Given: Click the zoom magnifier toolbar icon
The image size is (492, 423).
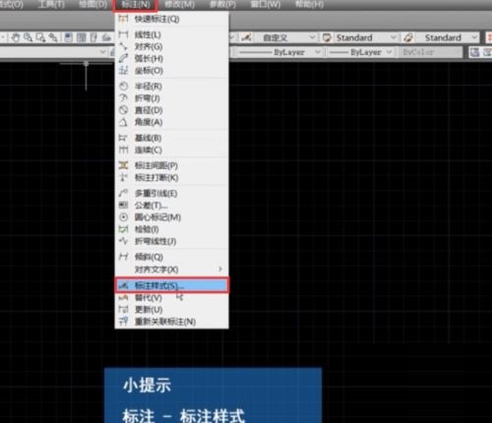Looking at the screenshot, I should pos(29,37).
